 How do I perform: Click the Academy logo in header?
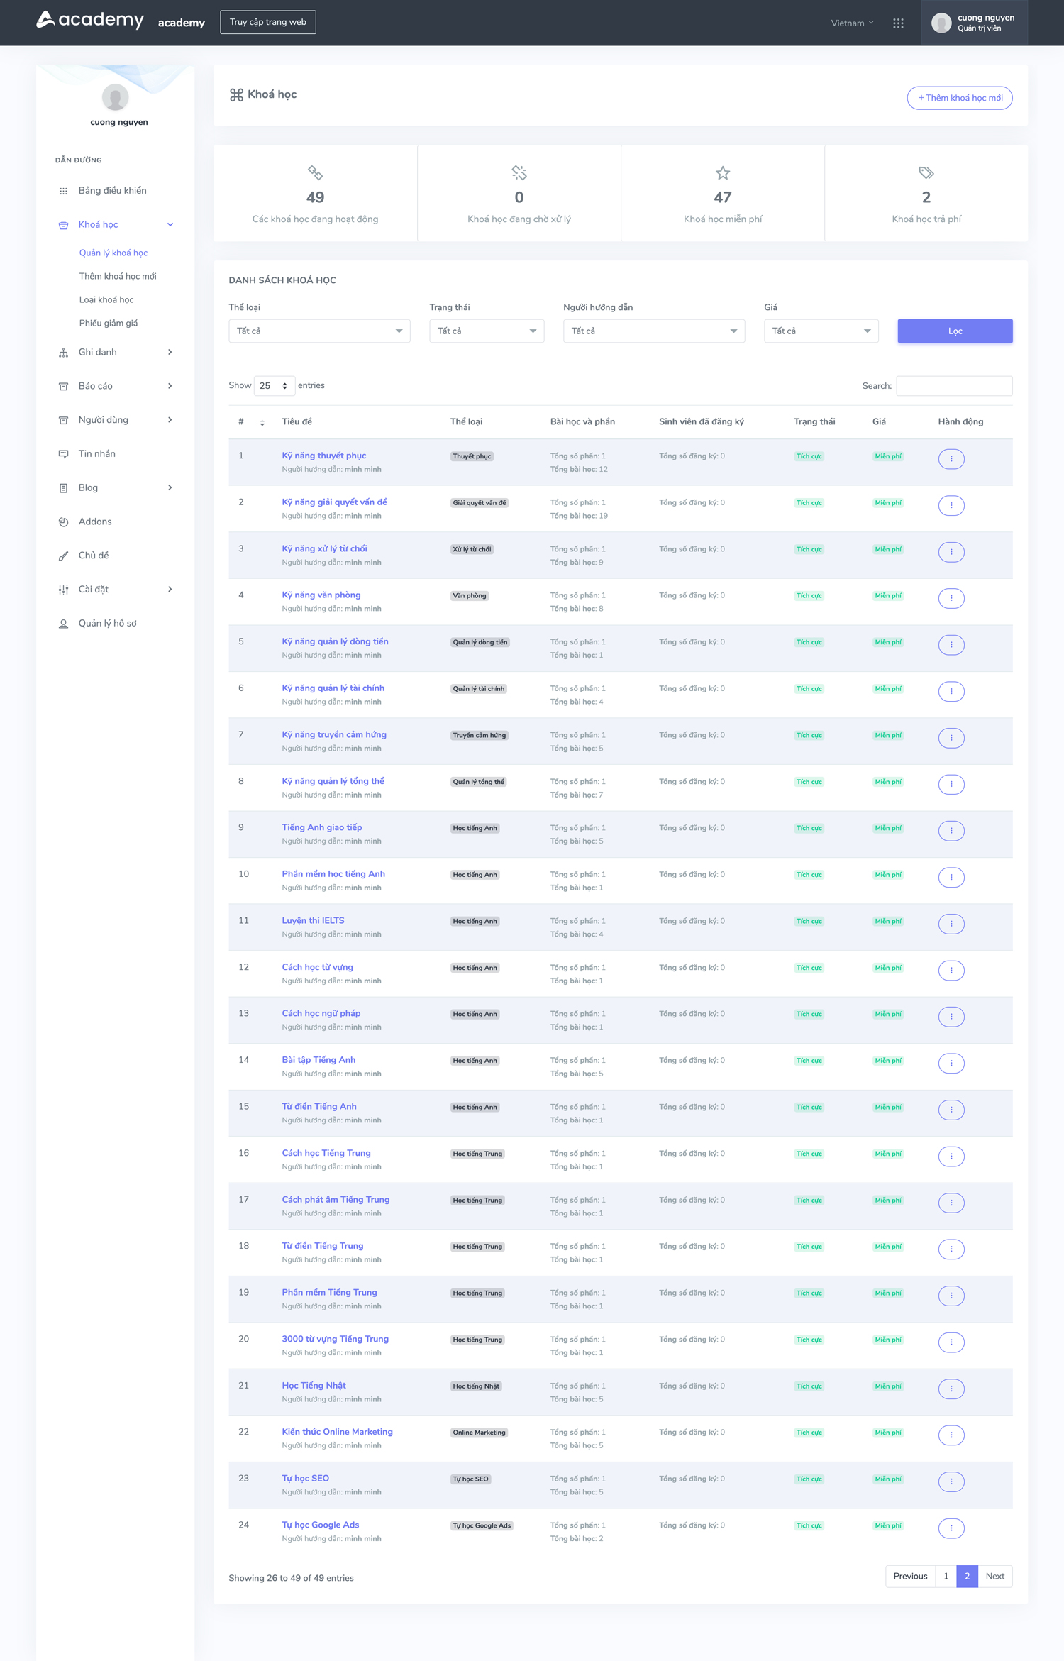click(x=90, y=20)
